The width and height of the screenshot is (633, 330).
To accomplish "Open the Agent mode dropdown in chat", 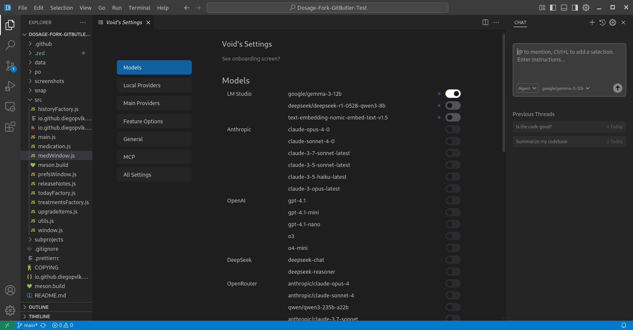I will (x=528, y=88).
